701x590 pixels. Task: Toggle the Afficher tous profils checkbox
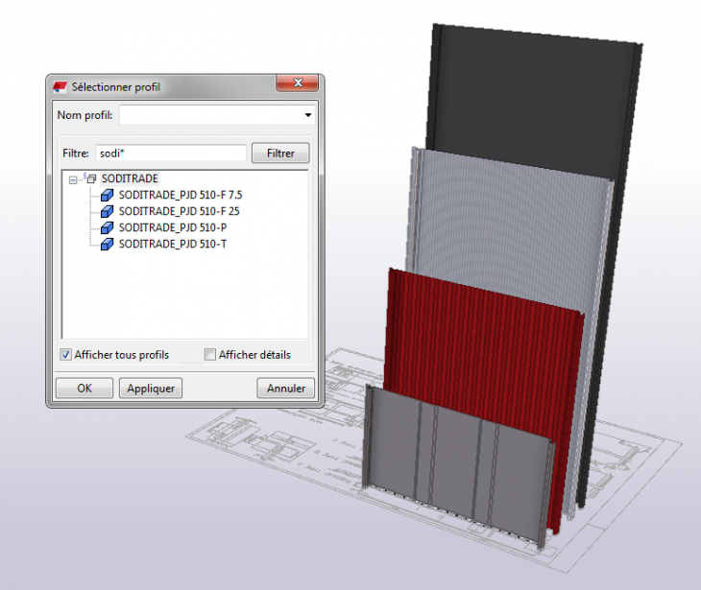(x=65, y=355)
